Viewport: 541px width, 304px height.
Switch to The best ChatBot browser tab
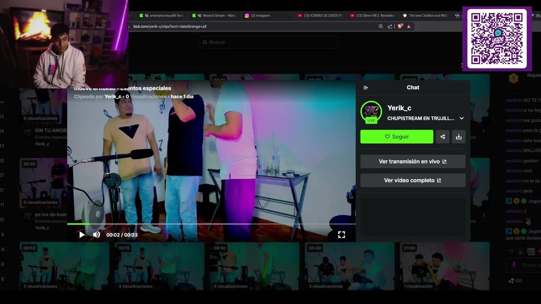425,16
